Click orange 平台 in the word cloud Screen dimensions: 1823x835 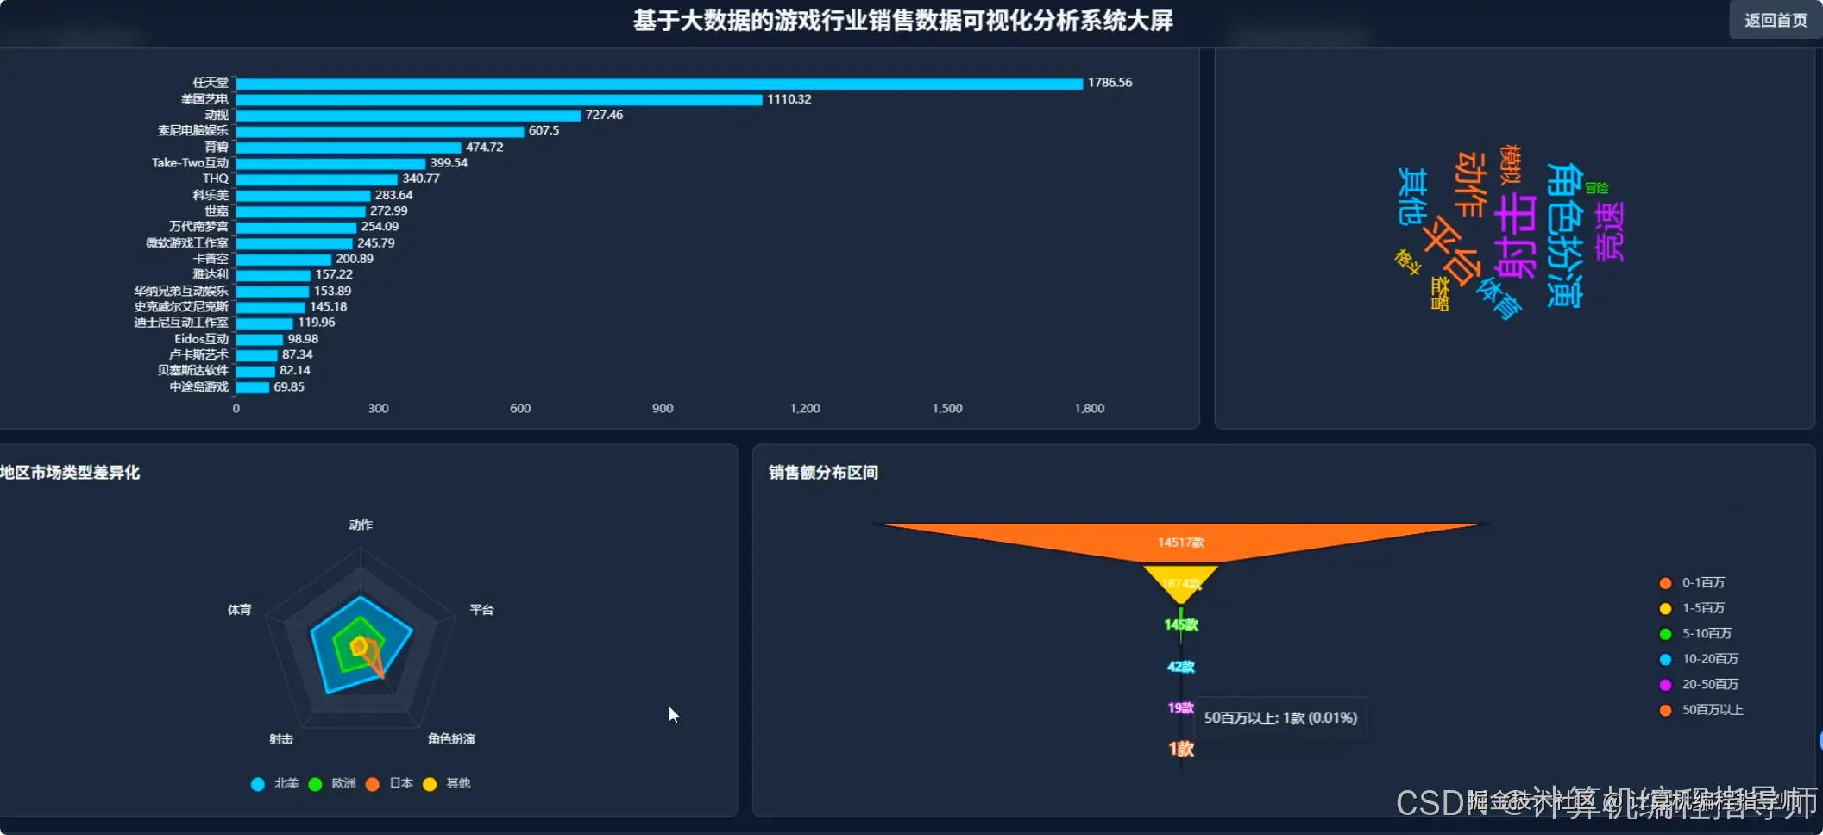(x=1451, y=251)
